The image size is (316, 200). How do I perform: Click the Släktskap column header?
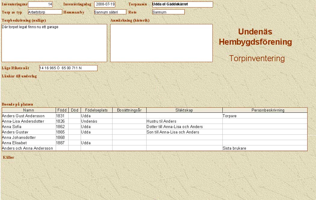[184, 110]
